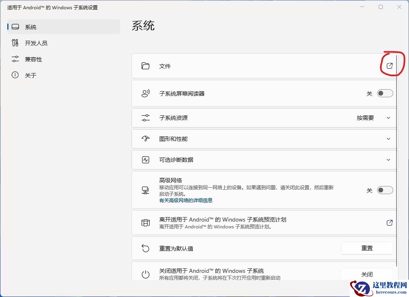The height and width of the screenshot is (297, 409).
Task: Click the power icon beside 关闭适用于 Android 的 Windows 子系统
Action: 146,274
